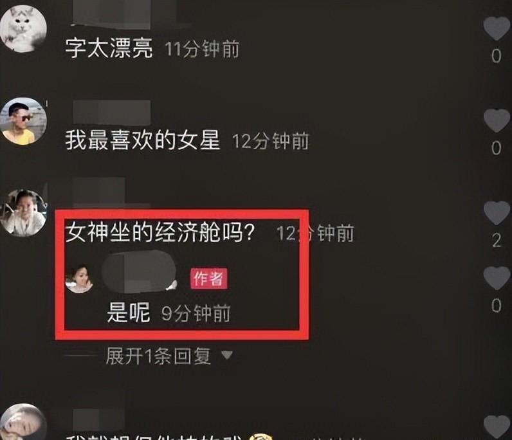Open the sunglasses man avatar profile
The image size is (512, 440).
[23, 121]
